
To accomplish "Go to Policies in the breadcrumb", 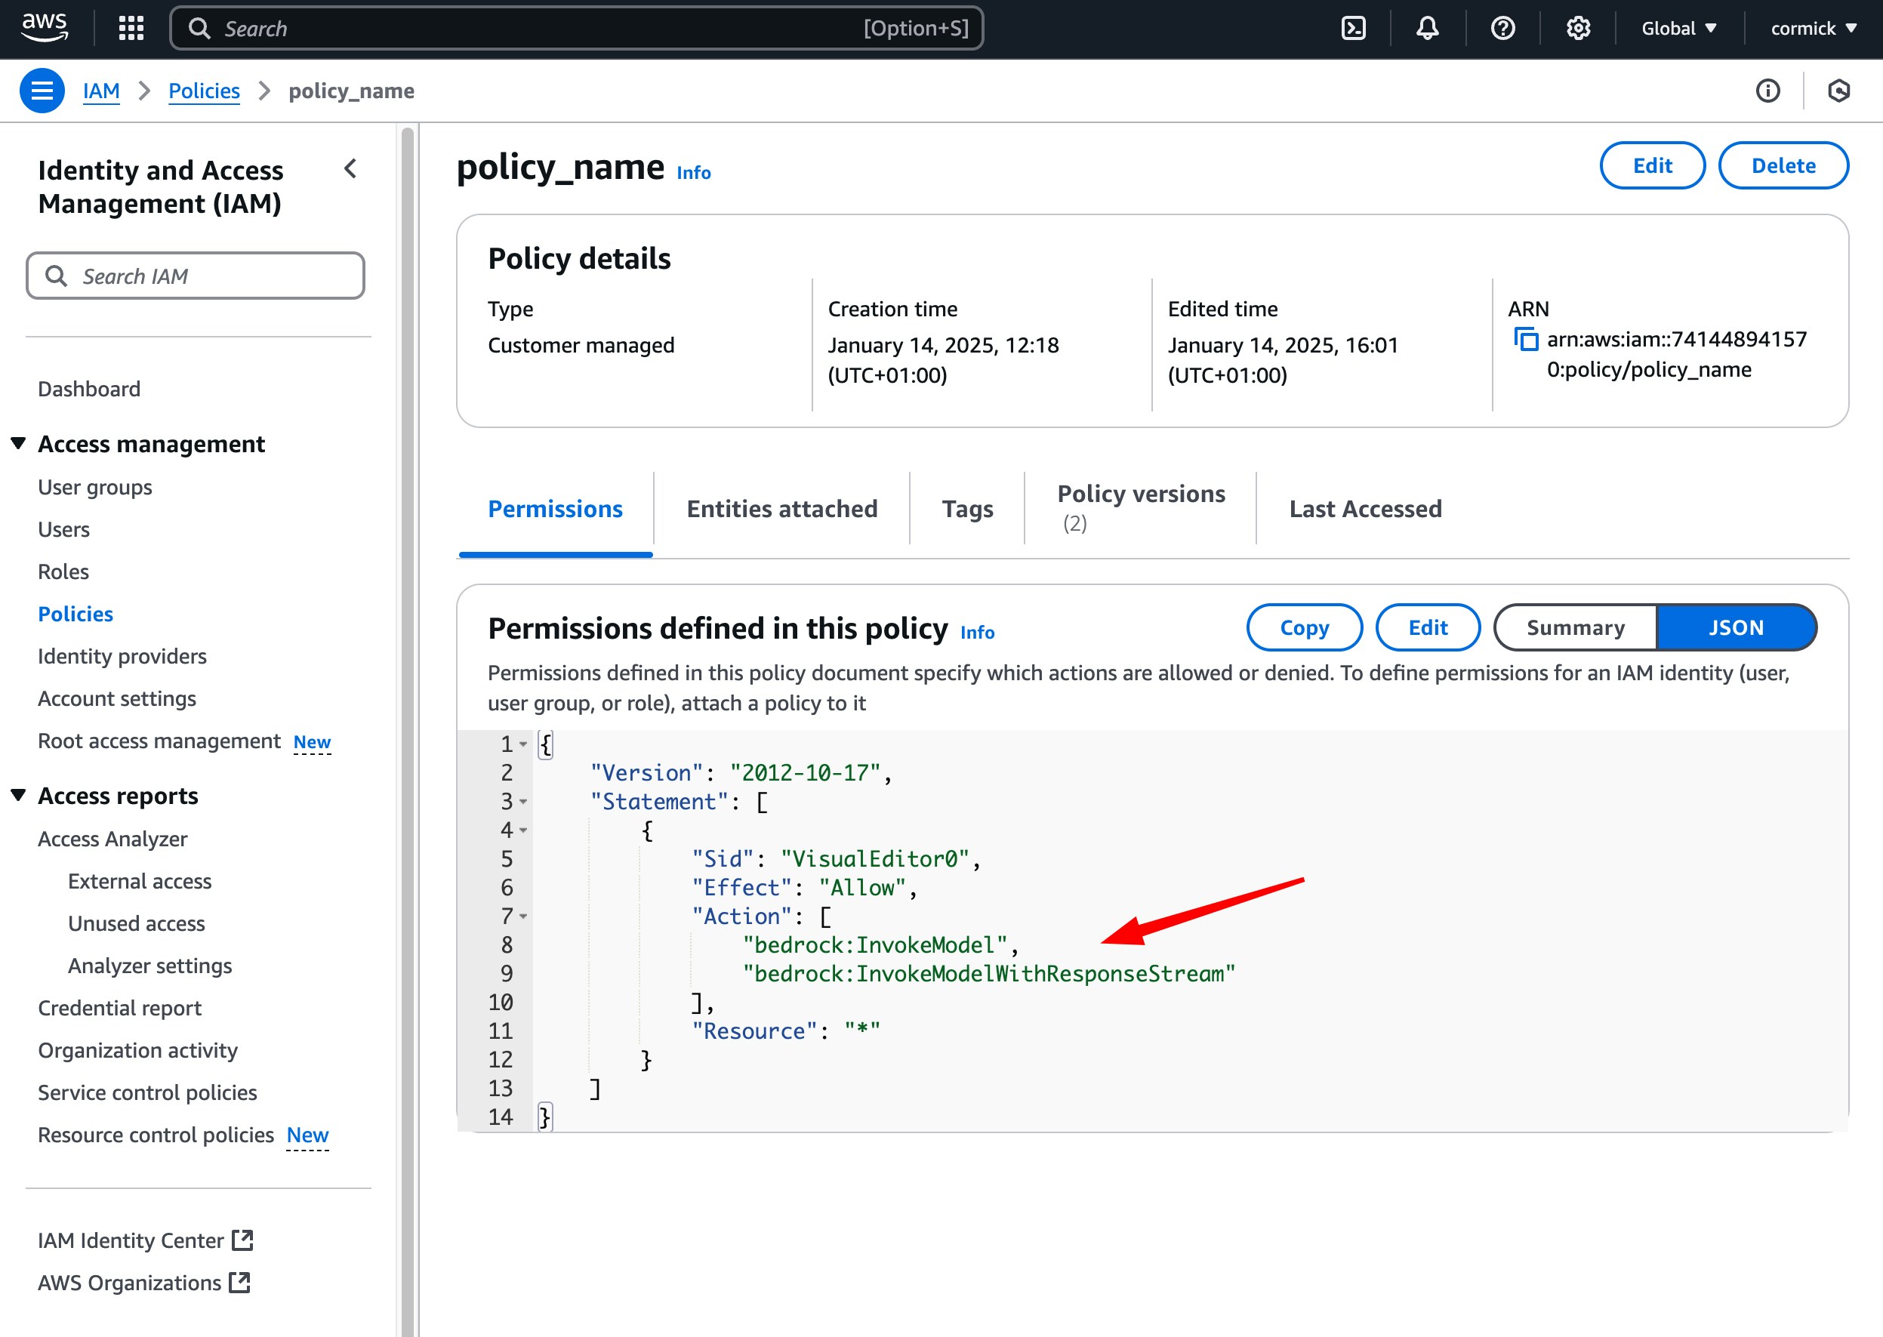I will pos(203,91).
